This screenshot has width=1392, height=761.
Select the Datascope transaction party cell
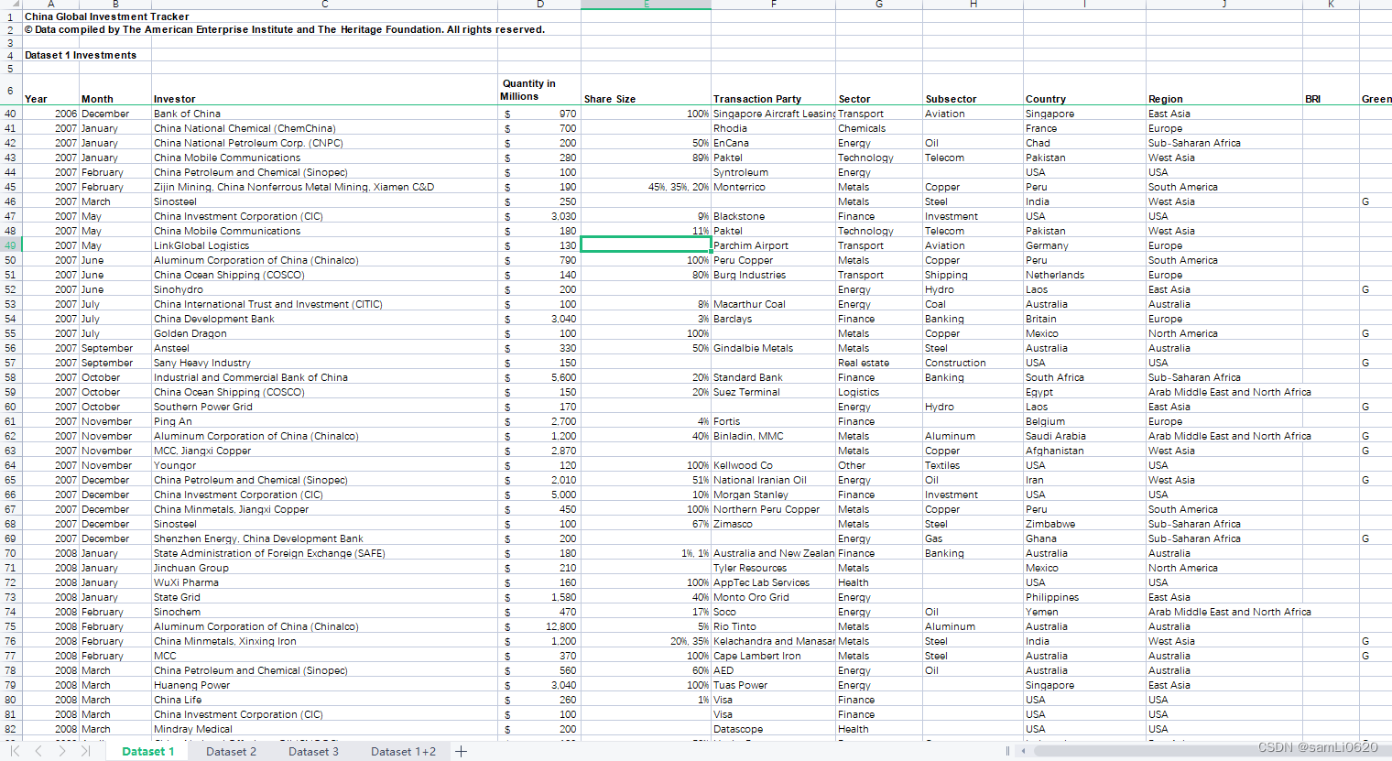[773, 729]
